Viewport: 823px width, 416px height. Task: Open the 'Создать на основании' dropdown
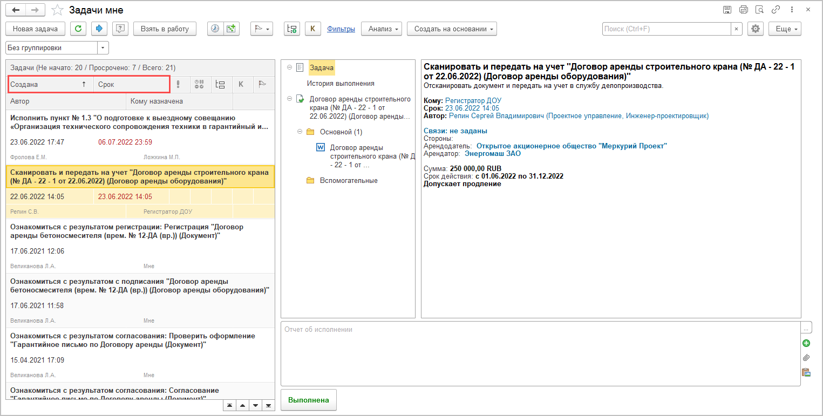(x=452, y=29)
